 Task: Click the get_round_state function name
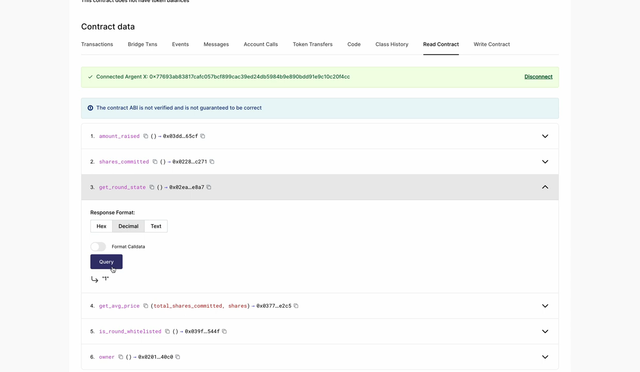tap(123, 187)
